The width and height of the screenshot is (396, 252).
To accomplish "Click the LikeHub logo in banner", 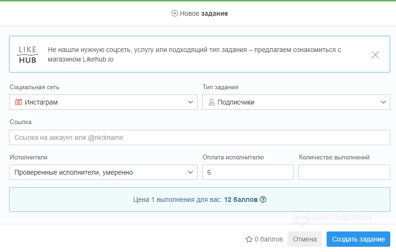I will (27, 54).
